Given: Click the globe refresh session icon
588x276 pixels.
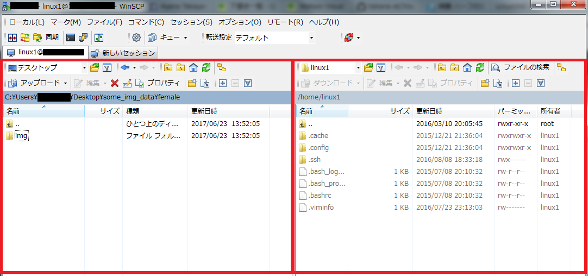Looking at the screenshot, I should coord(349,37).
